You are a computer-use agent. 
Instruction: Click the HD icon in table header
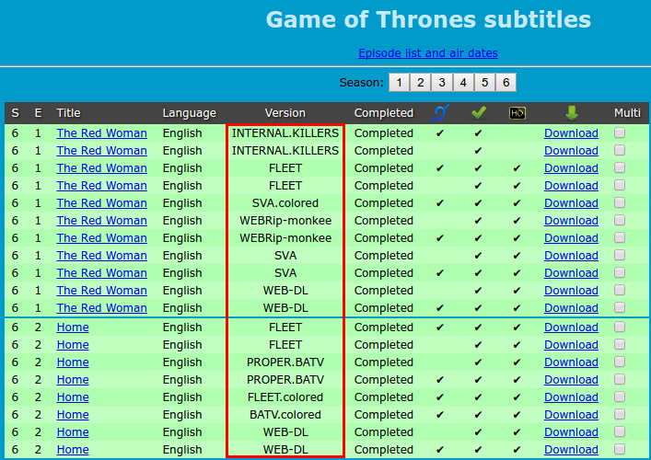tap(517, 113)
